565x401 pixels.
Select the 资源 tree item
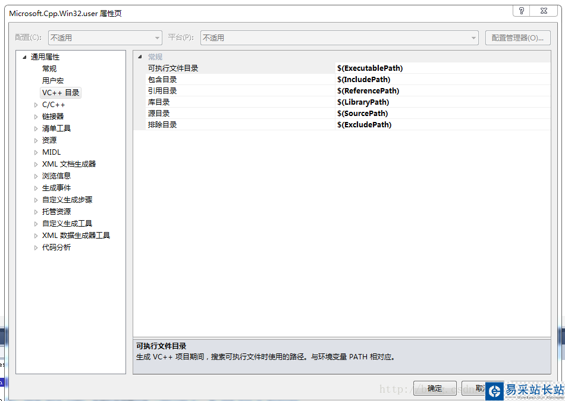pyautogui.click(x=49, y=140)
